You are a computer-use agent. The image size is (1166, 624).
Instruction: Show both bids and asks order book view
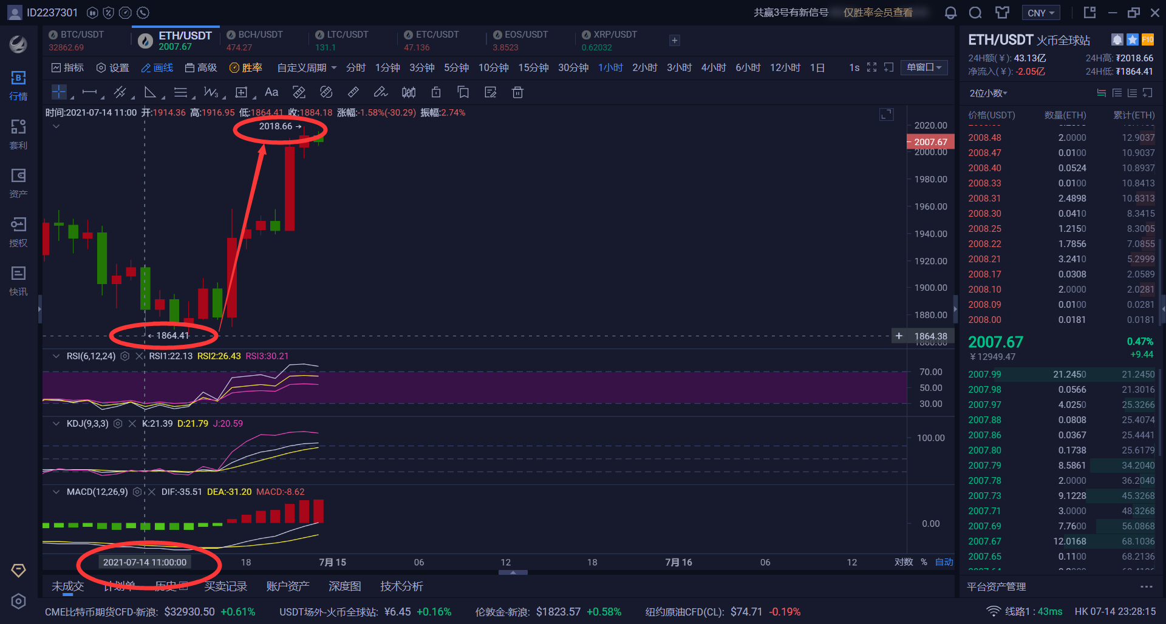pos(1101,93)
